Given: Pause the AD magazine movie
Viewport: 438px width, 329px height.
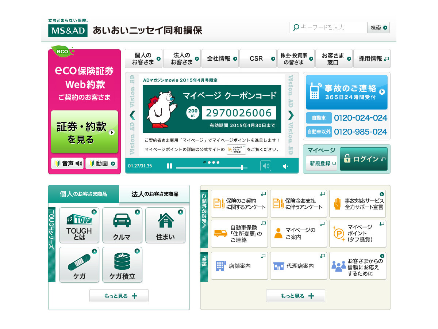Looking at the screenshot, I should 169,166.
